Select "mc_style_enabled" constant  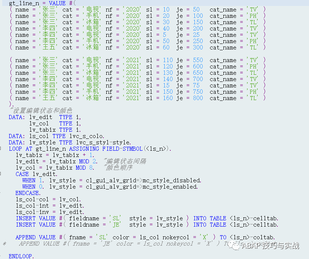click(170, 186)
